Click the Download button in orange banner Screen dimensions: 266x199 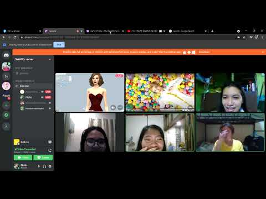pyautogui.click(x=204, y=52)
